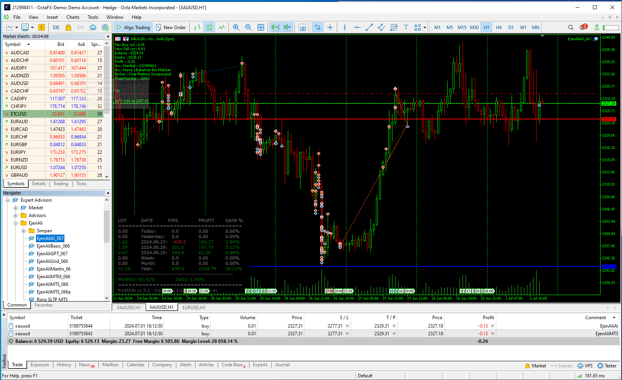
Task: Zoom out of the chart
Action: [x=248, y=27]
